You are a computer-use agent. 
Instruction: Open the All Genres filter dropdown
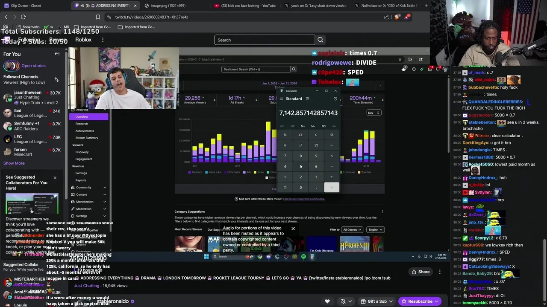click(352, 230)
